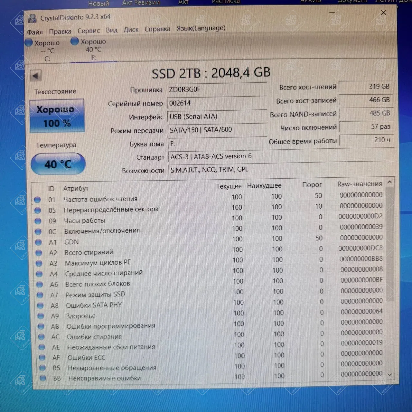Select the F: drive status icon

[x=75, y=41]
